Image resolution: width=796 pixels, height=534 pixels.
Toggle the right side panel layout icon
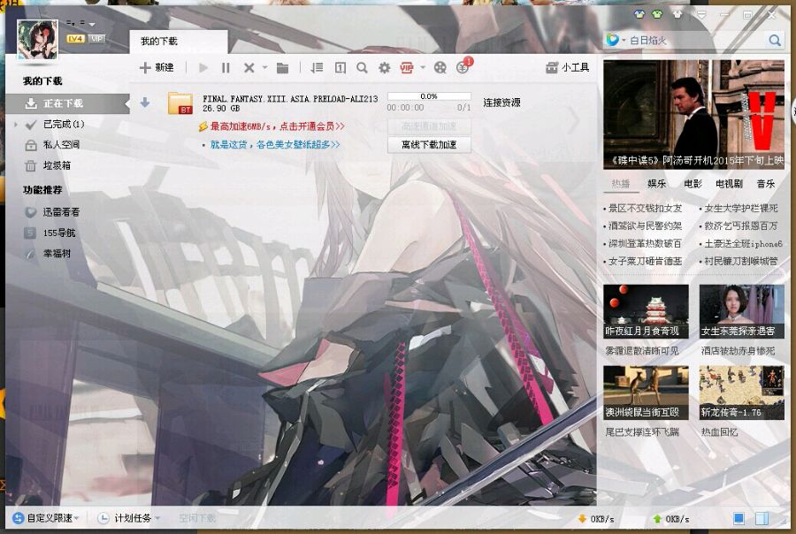tap(762, 518)
